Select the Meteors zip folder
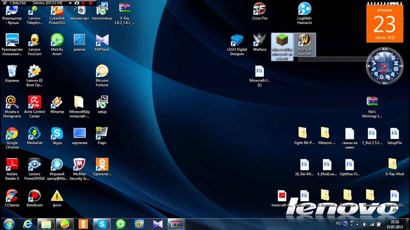Screen dimensions: 410x230 tap(327, 136)
